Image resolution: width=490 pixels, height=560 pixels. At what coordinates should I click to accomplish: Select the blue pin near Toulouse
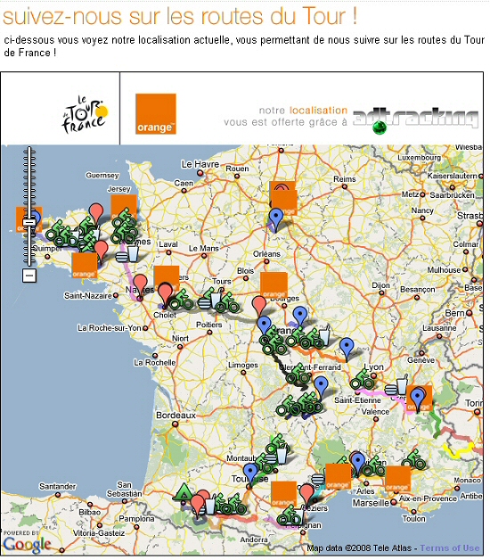pyautogui.click(x=250, y=474)
